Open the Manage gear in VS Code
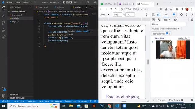This screenshot has height=109, width=195. click(4, 96)
